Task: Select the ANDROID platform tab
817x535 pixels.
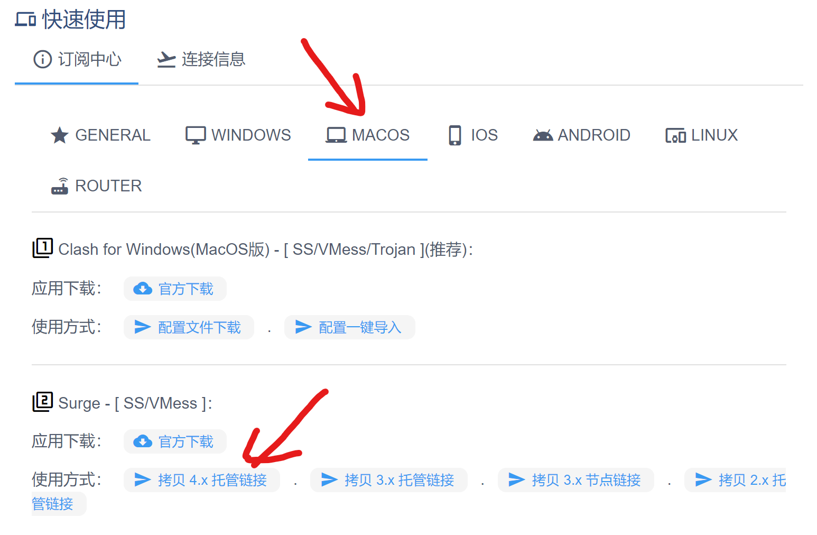Action: 581,135
